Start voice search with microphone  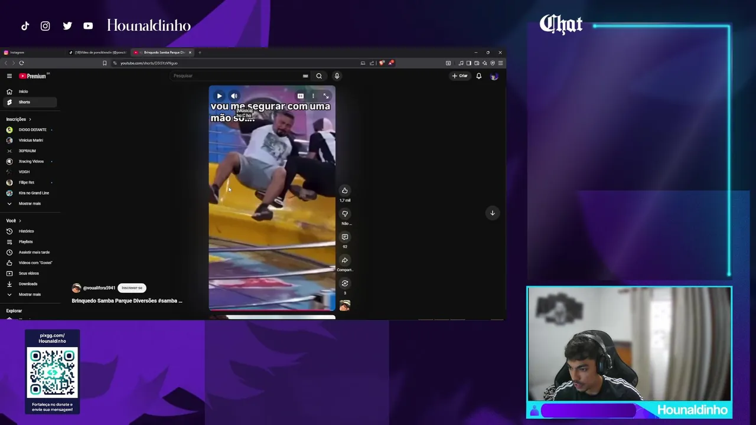337,76
